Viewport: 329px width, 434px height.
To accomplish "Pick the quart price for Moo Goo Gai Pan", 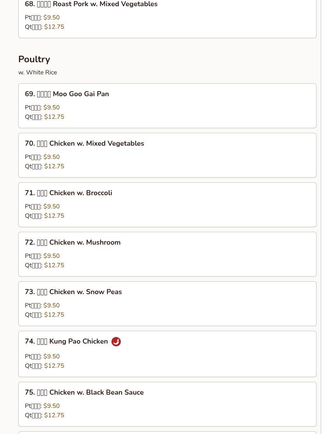I will coord(54,117).
